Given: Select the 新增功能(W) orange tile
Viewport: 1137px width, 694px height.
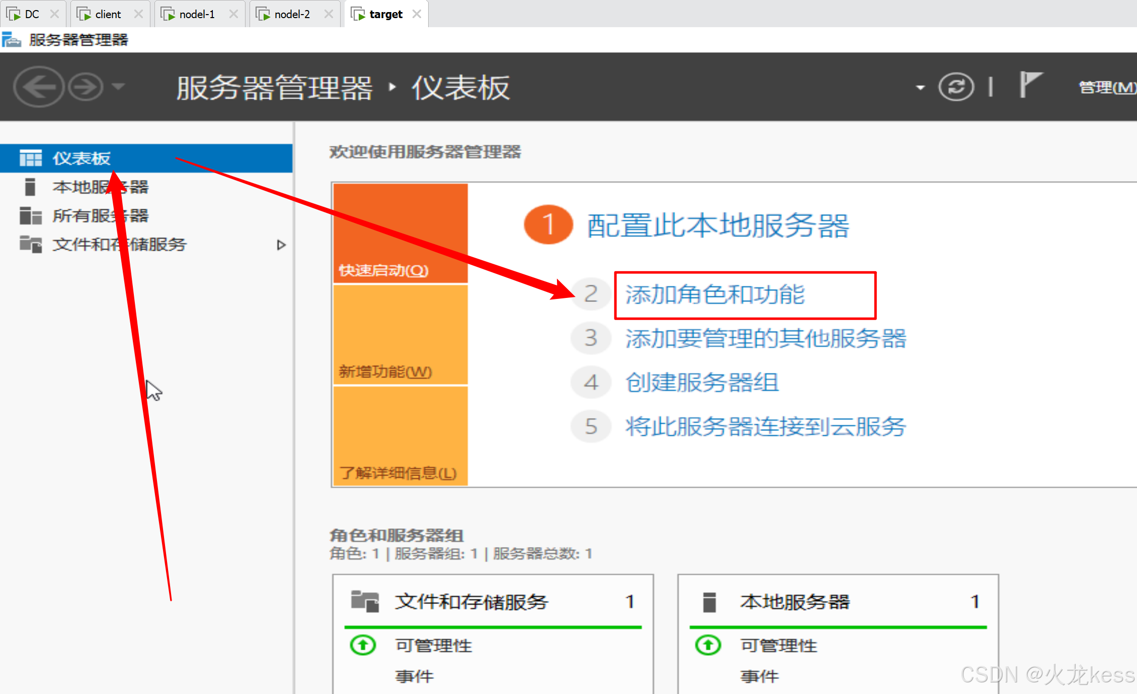Looking at the screenshot, I should click(x=400, y=335).
